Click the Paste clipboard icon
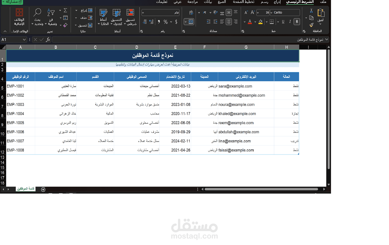 click(x=321, y=12)
